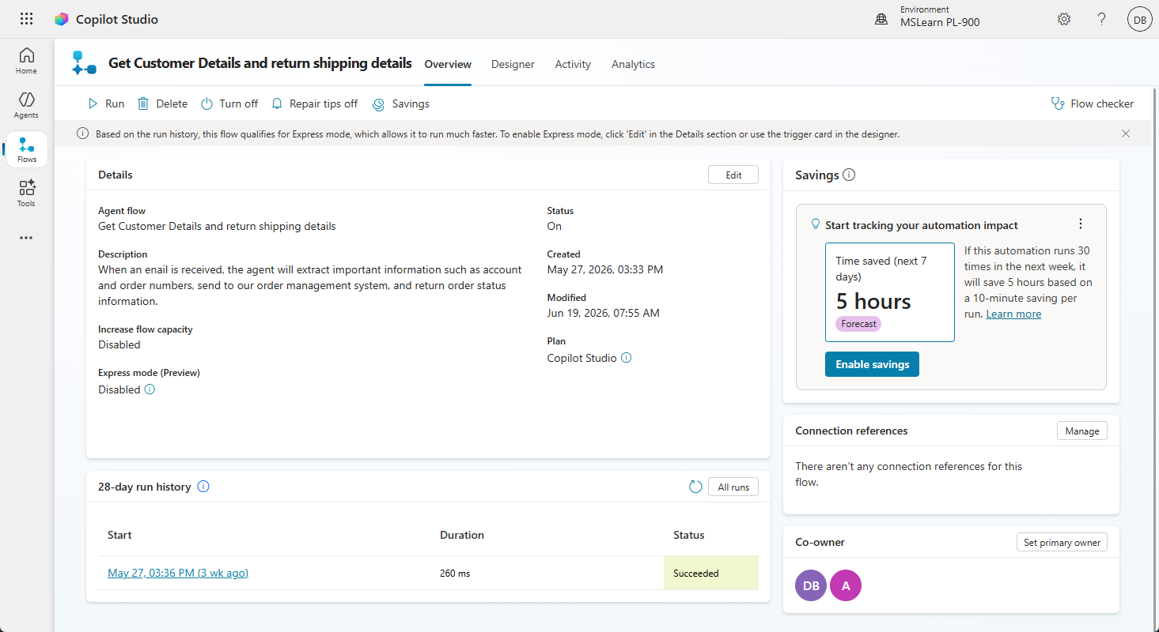Open Agents in the sidebar
This screenshot has height=632, width=1159.
point(27,105)
